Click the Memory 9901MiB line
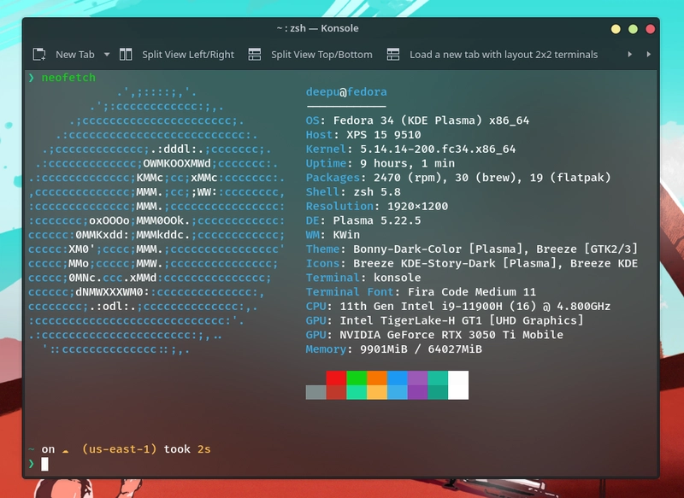Viewport: 684px width, 498px height. click(x=394, y=349)
